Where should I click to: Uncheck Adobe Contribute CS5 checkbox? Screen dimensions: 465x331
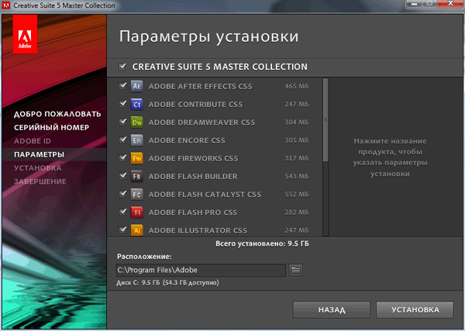pos(122,104)
